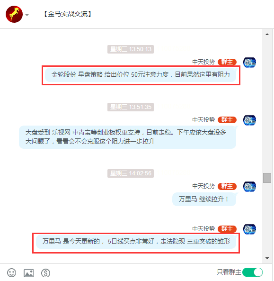Click the scrollbar up arrow
Screen dimensions: 274x281
tap(267, 34)
